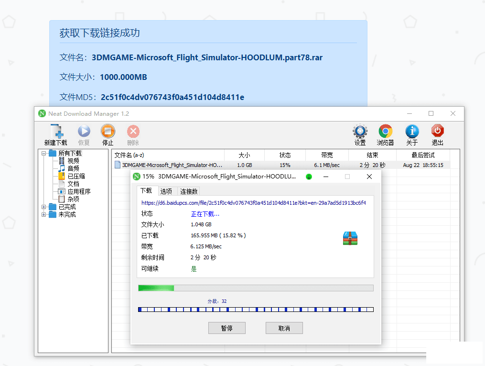
Task: Sort by Last Try (最后尝试) column header
Action: (423, 155)
